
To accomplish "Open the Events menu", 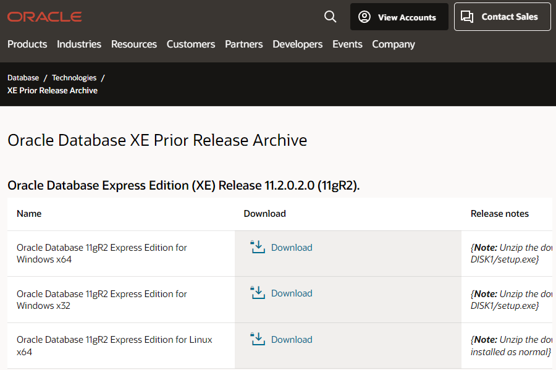I will (347, 44).
